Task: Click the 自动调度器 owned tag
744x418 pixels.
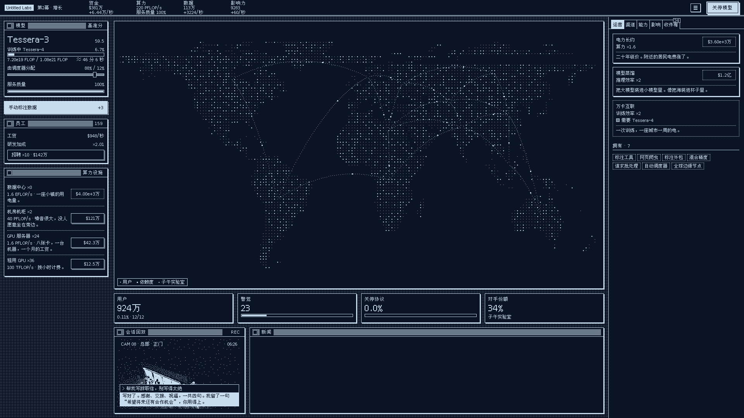Action: pyautogui.click(x=656, y=166)
